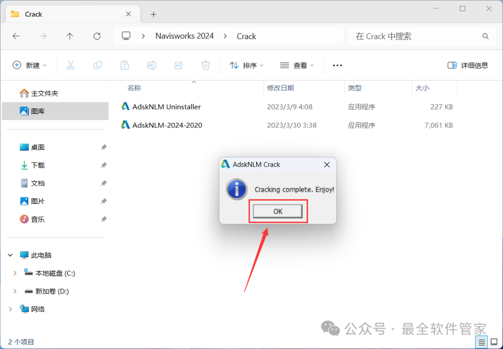Click OK in the AdskNLM Crack dialog
This screenshot has height=349, width=503.
pyautogui.click(x=278, y=211)
